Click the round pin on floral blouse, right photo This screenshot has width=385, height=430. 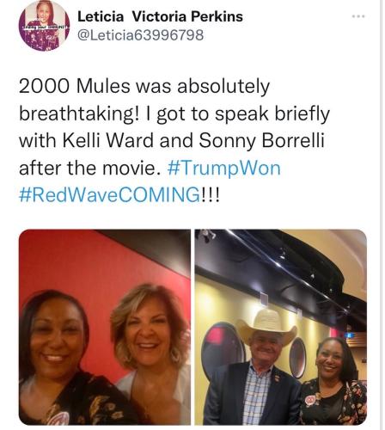tap(309, 399)
